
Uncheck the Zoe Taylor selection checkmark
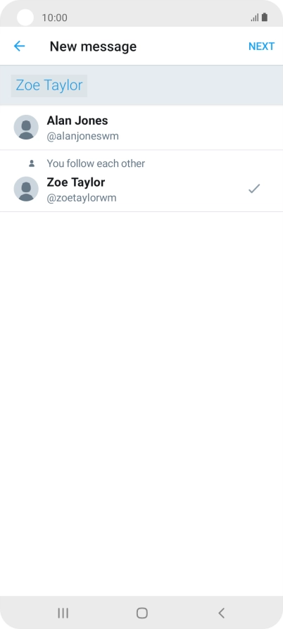click(x=254, y=189)
